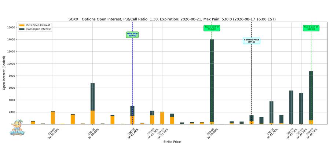Click the '537.50 IV: 51.40%' strike label
This screenshot has height=146, width=330.
162,133
